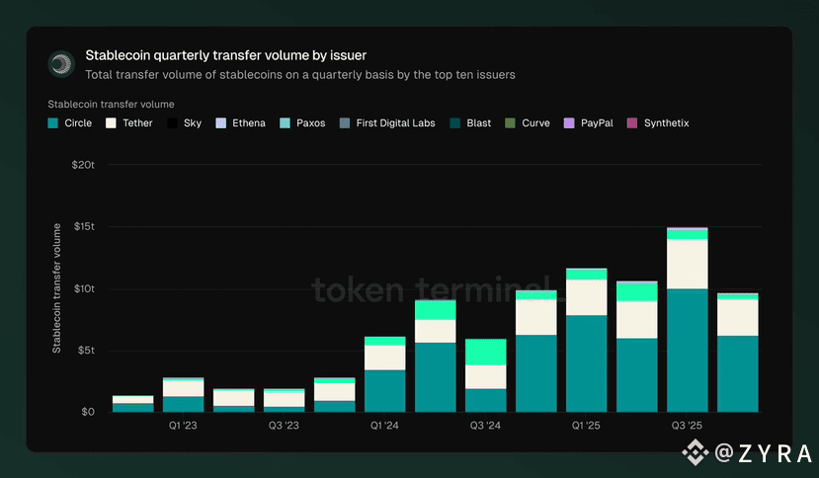Click the Binance logo beside @ZYRA
Image resolution: width=819 pixels, height=478 pixels.
tap(696, 452)
